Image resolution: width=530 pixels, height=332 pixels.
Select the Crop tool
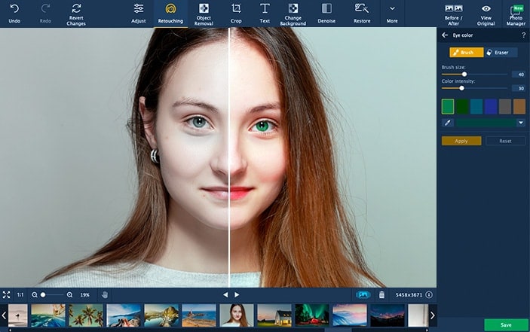pyautogui.click(x=236, y=13)
